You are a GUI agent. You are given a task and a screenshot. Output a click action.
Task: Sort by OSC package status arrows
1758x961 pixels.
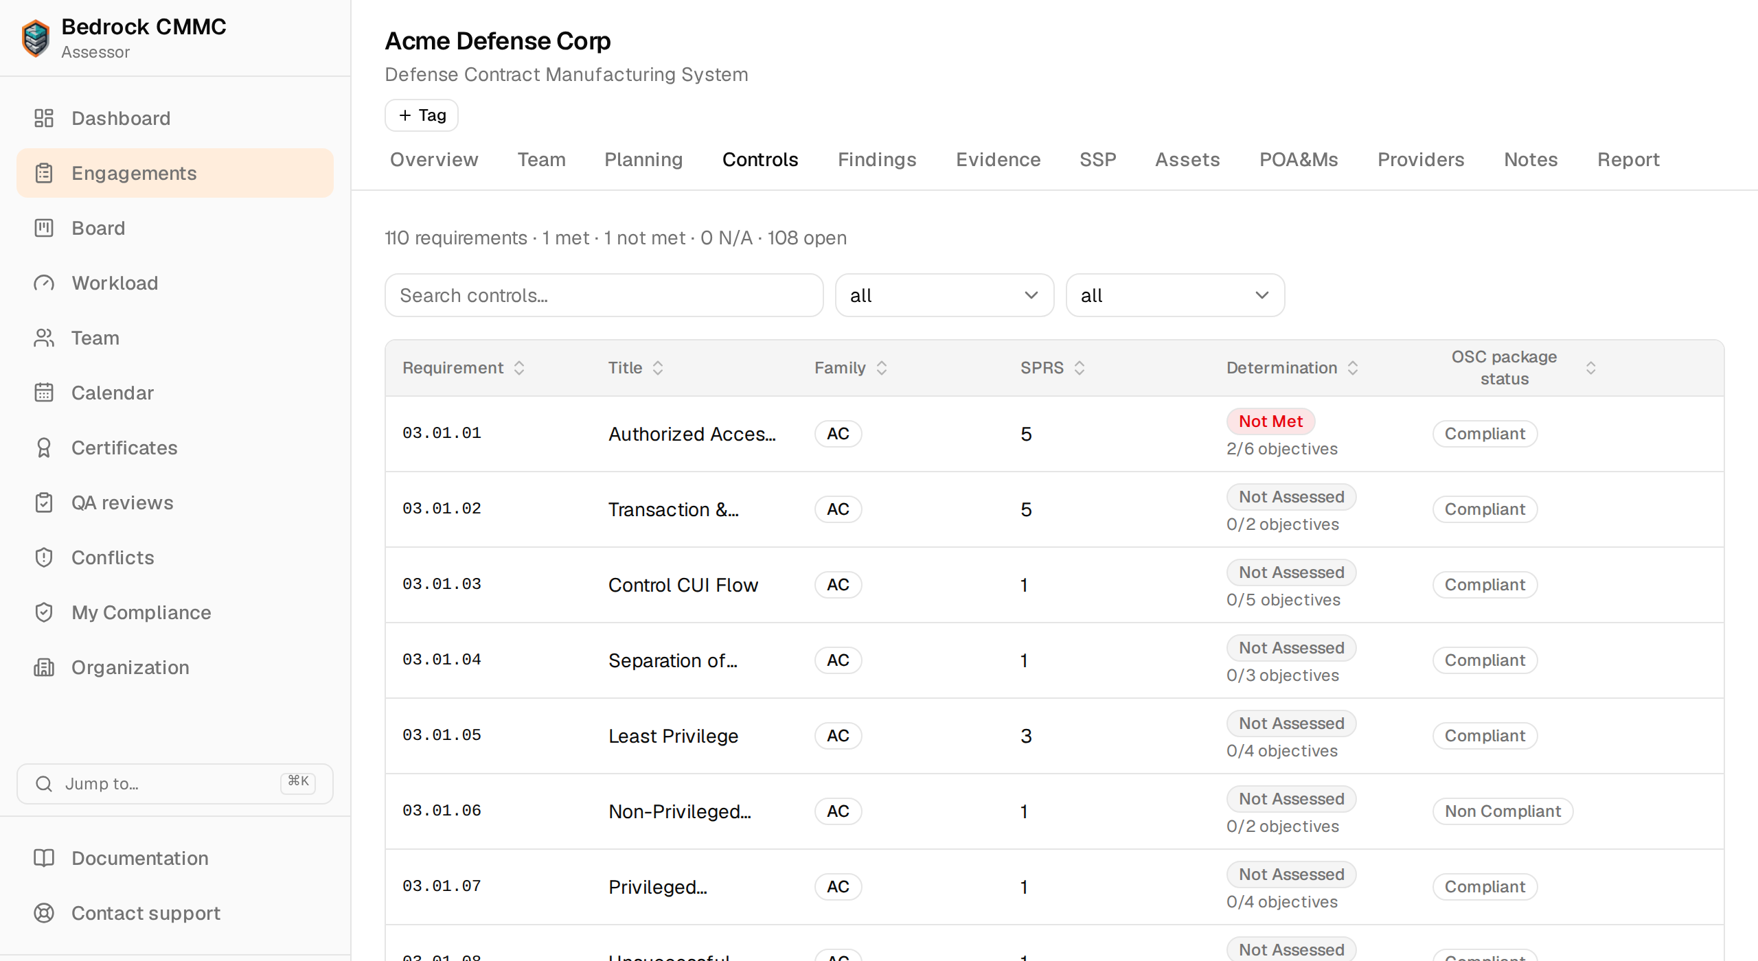click(1590, 368)
